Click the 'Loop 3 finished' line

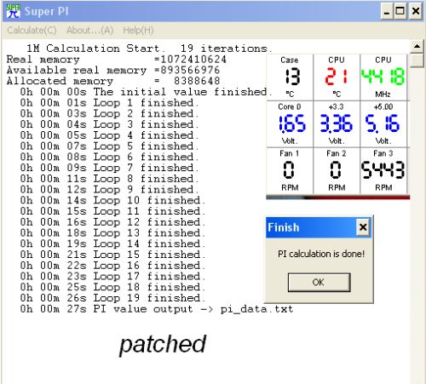tap(109, 124)
